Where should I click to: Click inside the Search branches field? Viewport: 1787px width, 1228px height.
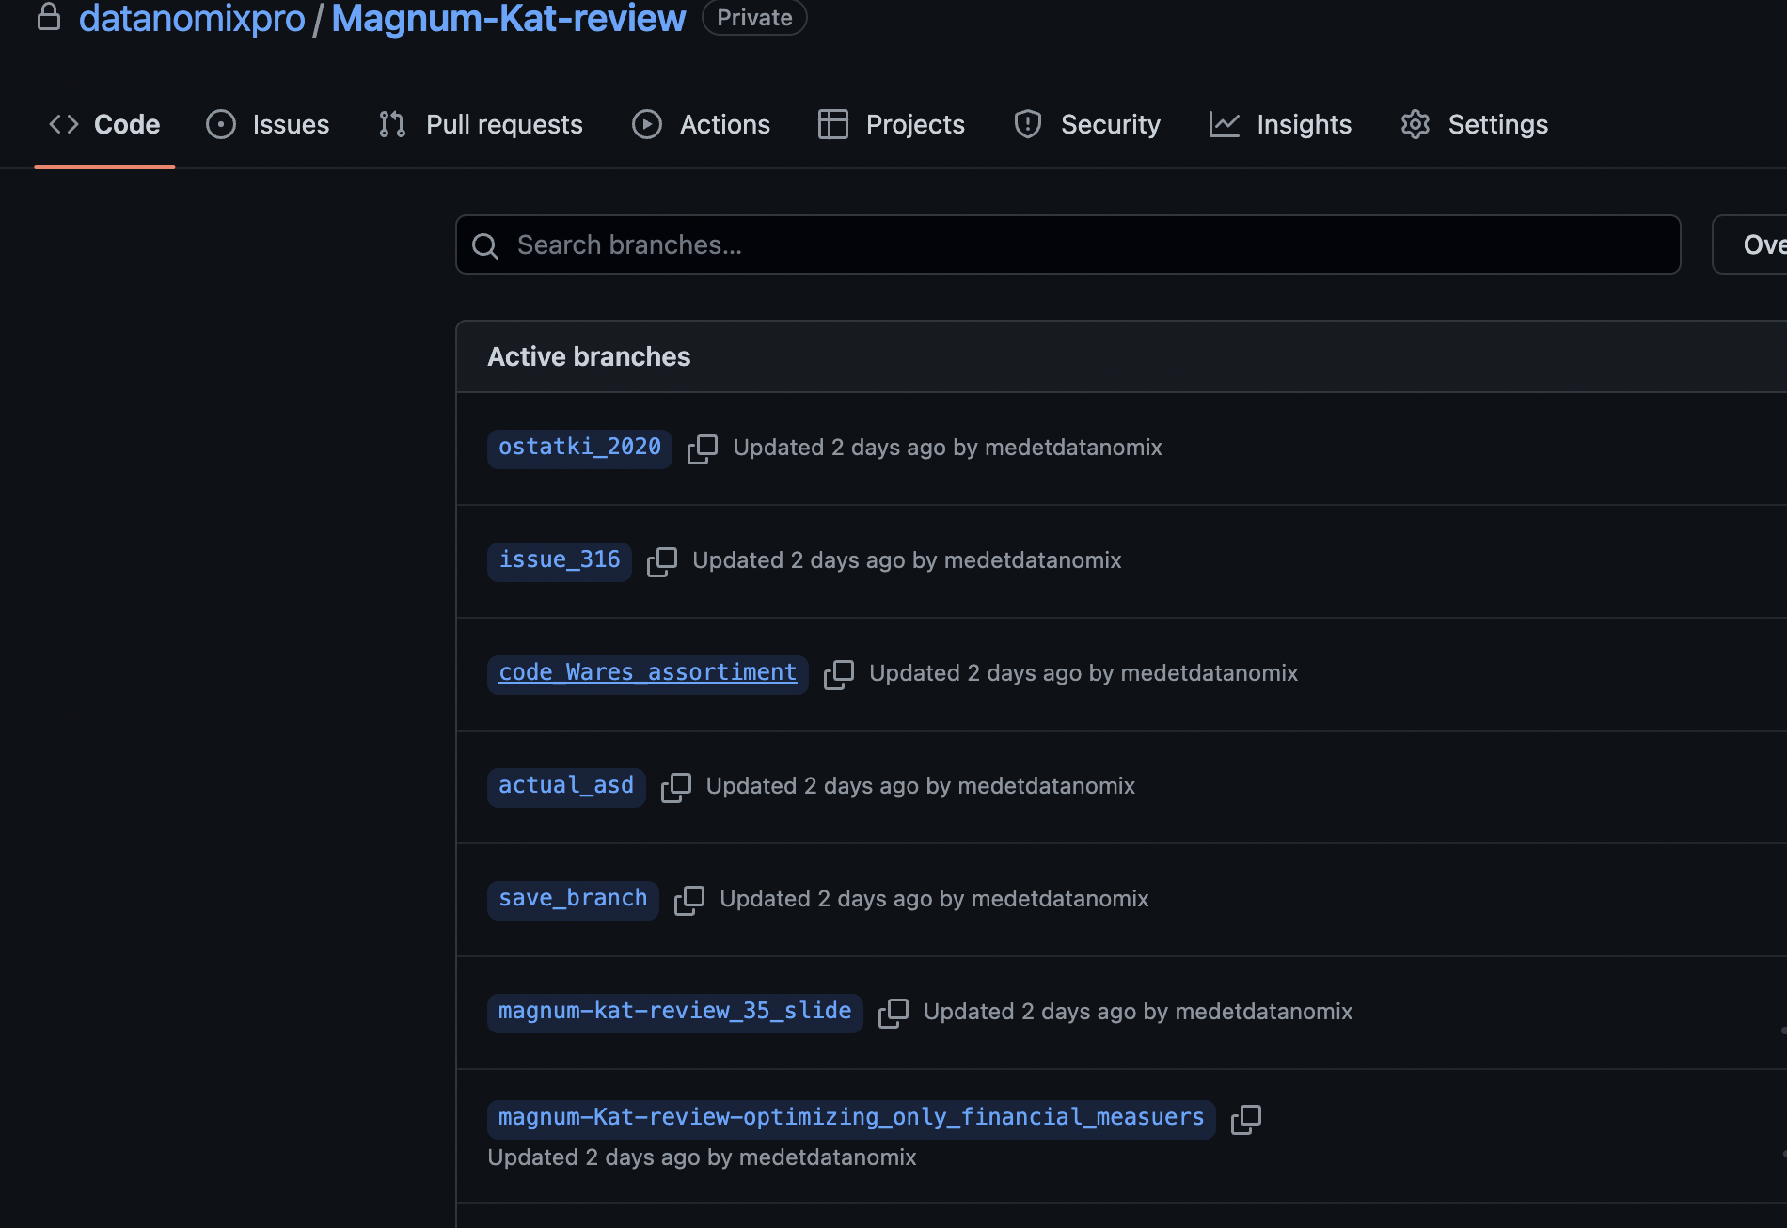click(941, 244)
